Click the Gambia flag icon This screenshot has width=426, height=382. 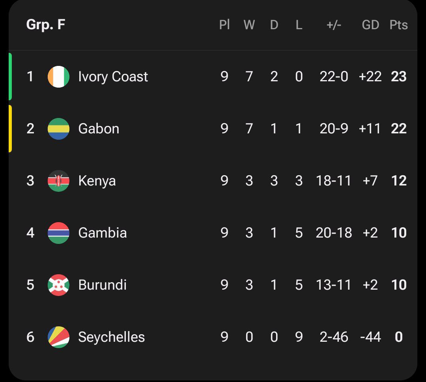tap(58, 233)
